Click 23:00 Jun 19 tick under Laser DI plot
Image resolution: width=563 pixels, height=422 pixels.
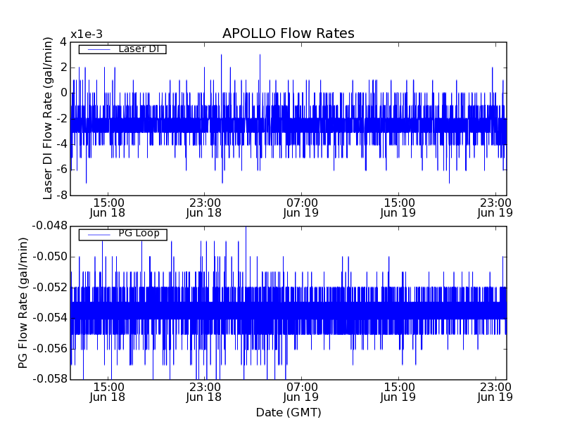click(x=495, y=207)
